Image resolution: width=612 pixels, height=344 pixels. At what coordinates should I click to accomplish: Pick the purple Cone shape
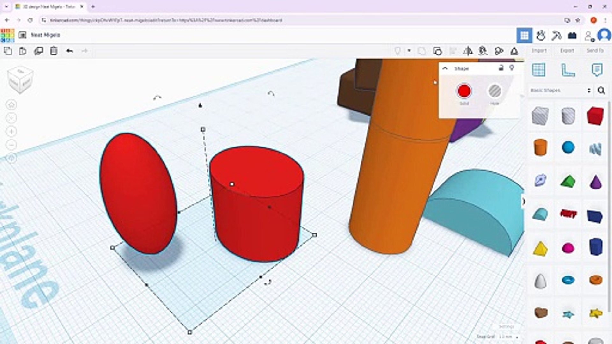pos(595,182)
